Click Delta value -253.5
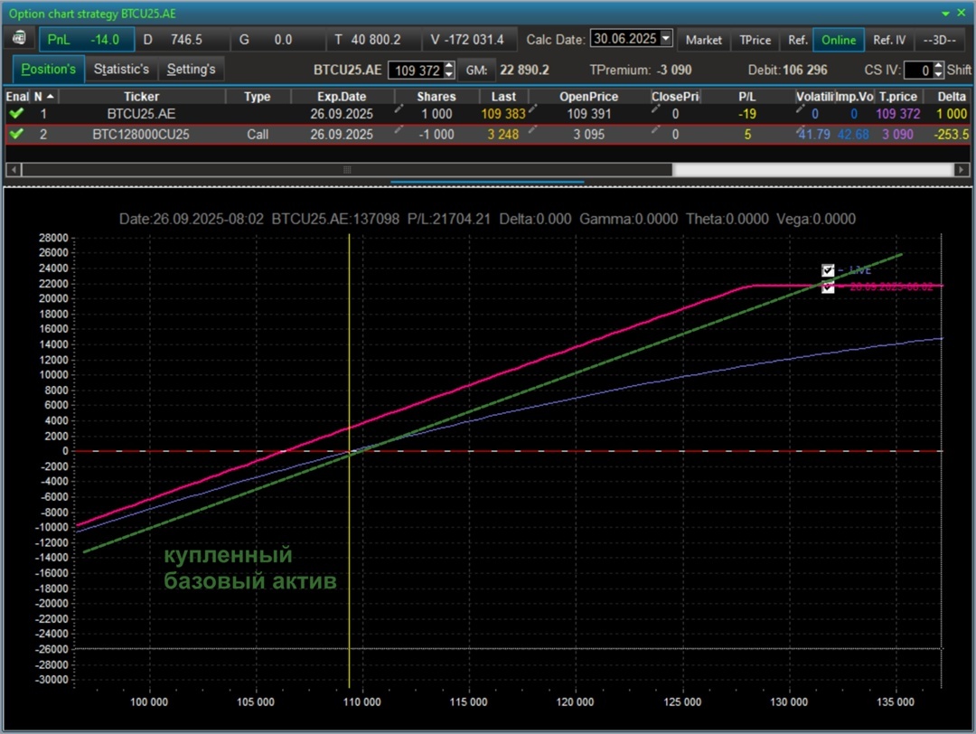 pyautogui.click(x=951, y=135)
